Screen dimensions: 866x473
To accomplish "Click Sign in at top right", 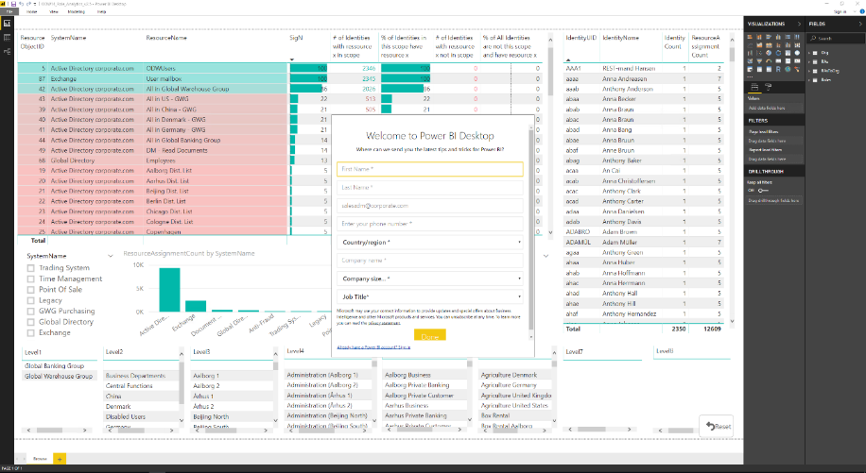I will point(840,11).
